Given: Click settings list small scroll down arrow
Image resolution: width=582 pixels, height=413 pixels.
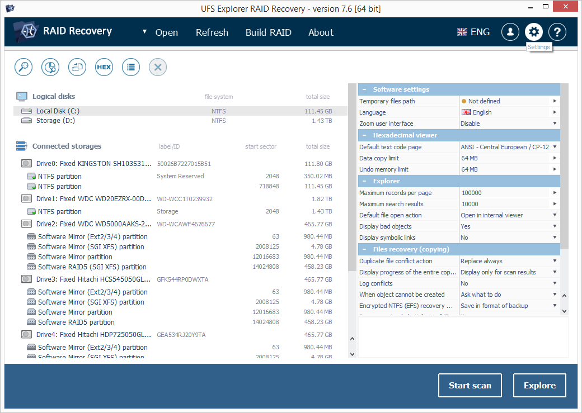Looking at the screenshot, I should (x=564, y=311).
